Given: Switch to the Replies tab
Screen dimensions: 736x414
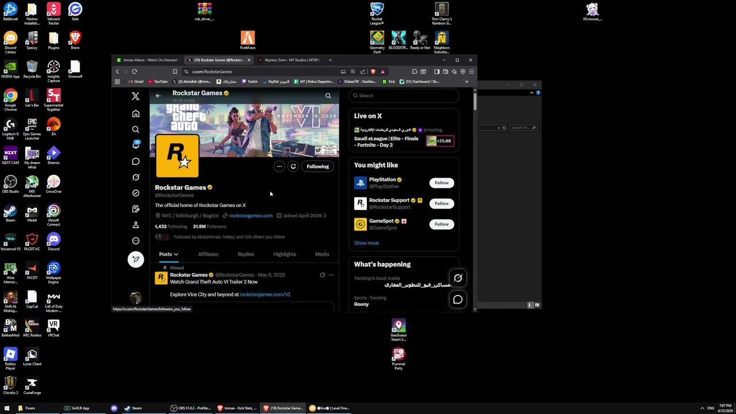Looking at the screenshot, I should (246, 254).
